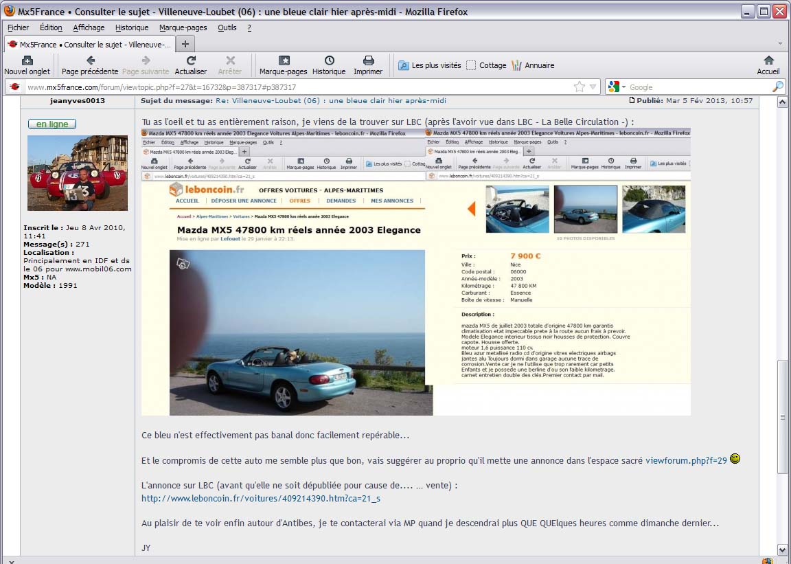791x564 pixels.
Task: Go back with Page précédente arrow
Action: [x=91, y=60]
